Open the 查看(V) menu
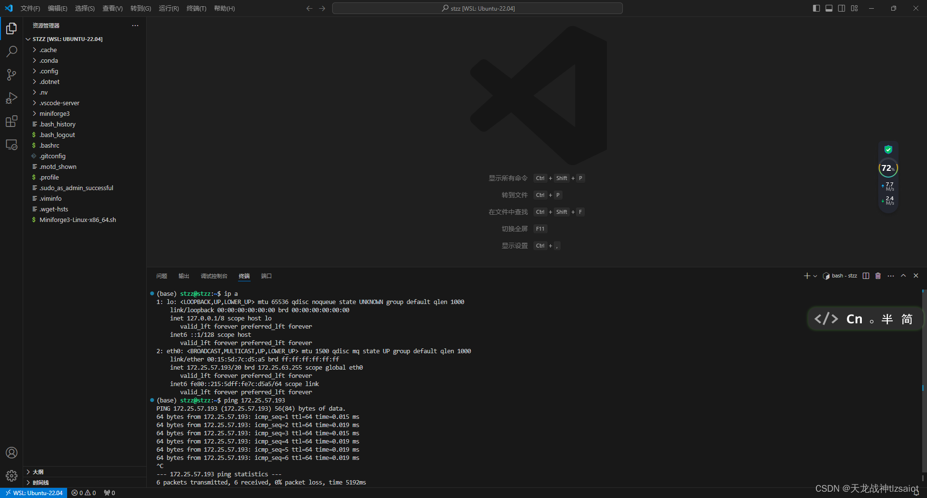 coord(112,8)
